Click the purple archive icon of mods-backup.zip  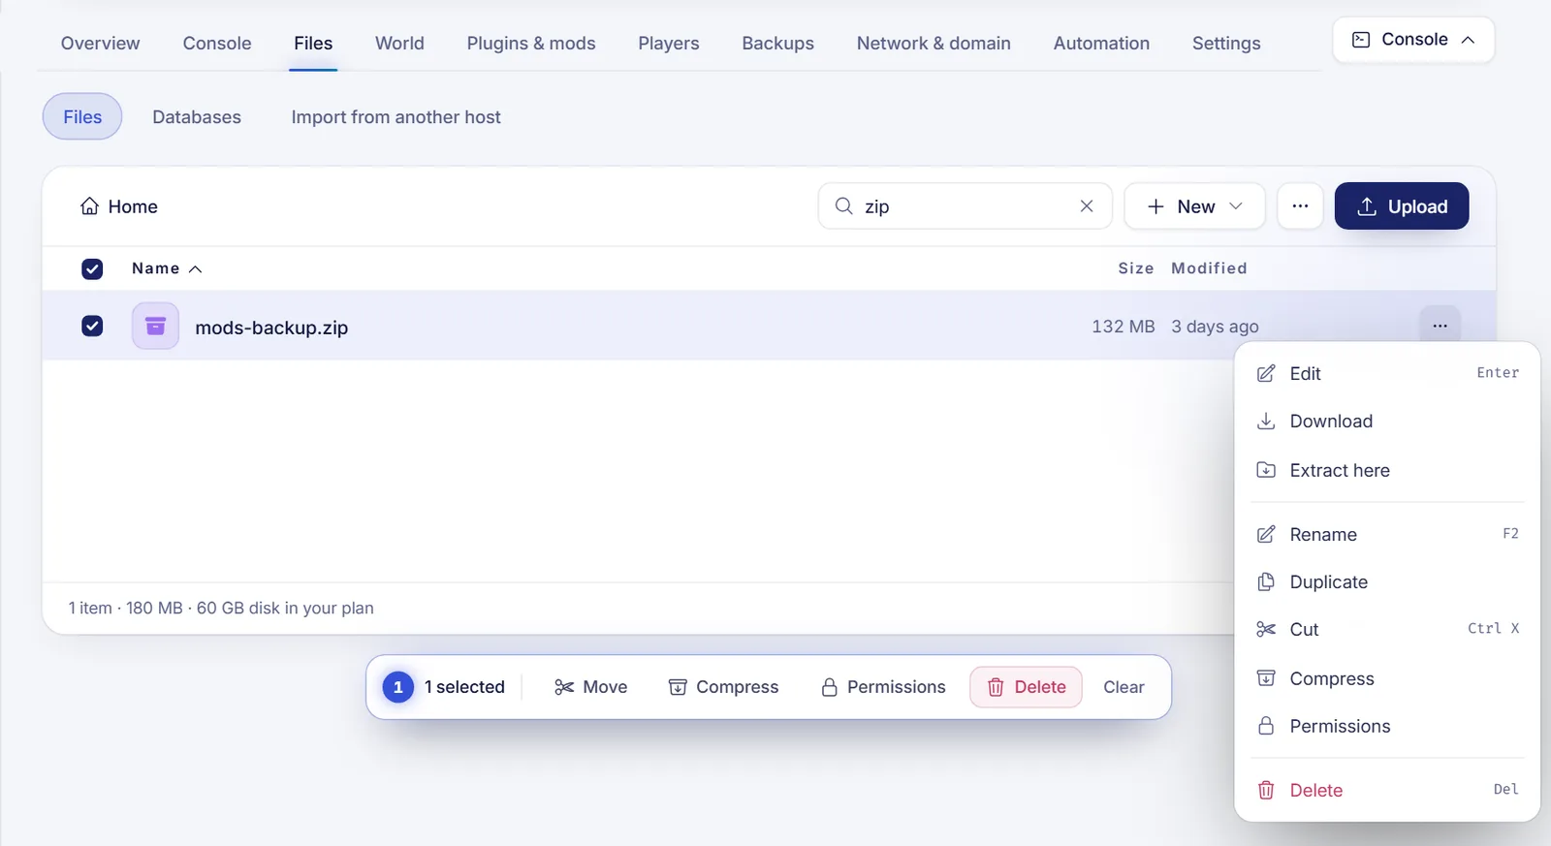pyautogui.click(x=155, y=327)
